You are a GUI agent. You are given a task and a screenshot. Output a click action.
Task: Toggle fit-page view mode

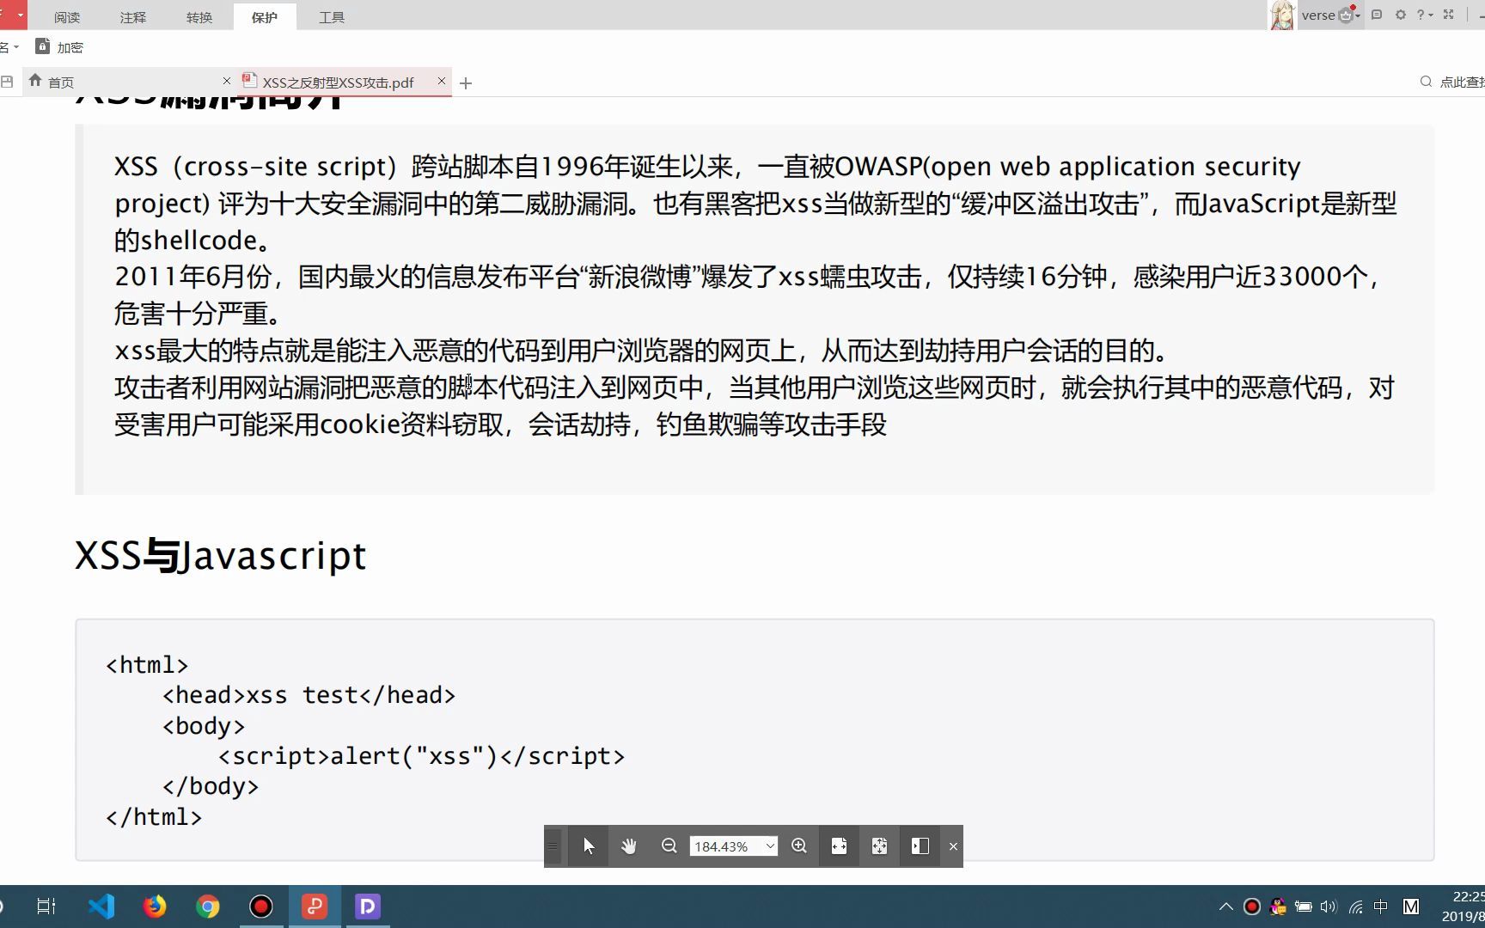879,846
